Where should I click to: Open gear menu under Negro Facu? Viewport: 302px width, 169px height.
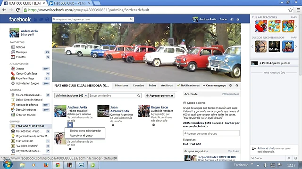153,125
